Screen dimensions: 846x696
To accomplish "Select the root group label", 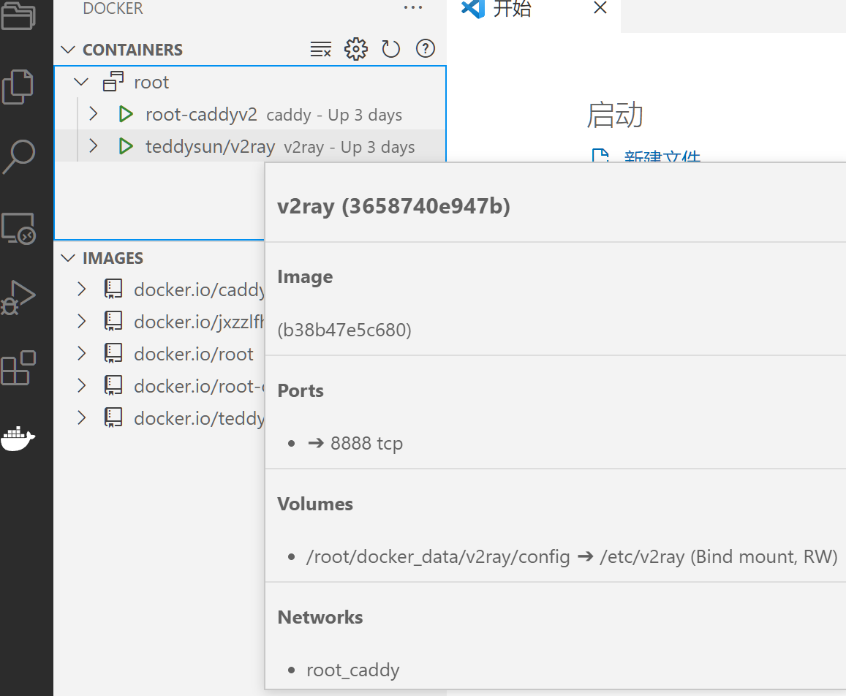I will tap(151, 83).
